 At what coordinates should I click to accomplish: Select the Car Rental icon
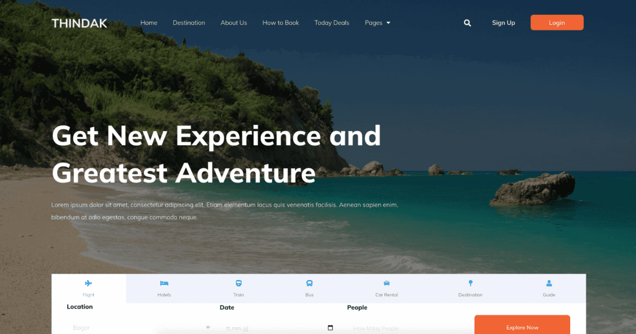[x=386, y=283]
